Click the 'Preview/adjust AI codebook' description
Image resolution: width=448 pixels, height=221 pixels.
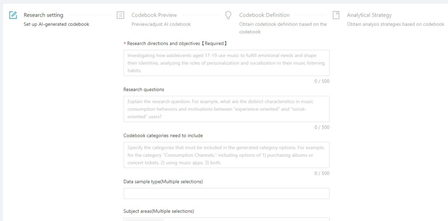point(161,25)
